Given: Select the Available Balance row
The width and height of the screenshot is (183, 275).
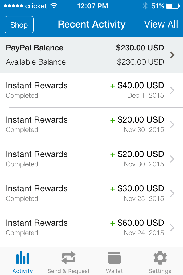Looking at the screenshot, I should point(85,62).
